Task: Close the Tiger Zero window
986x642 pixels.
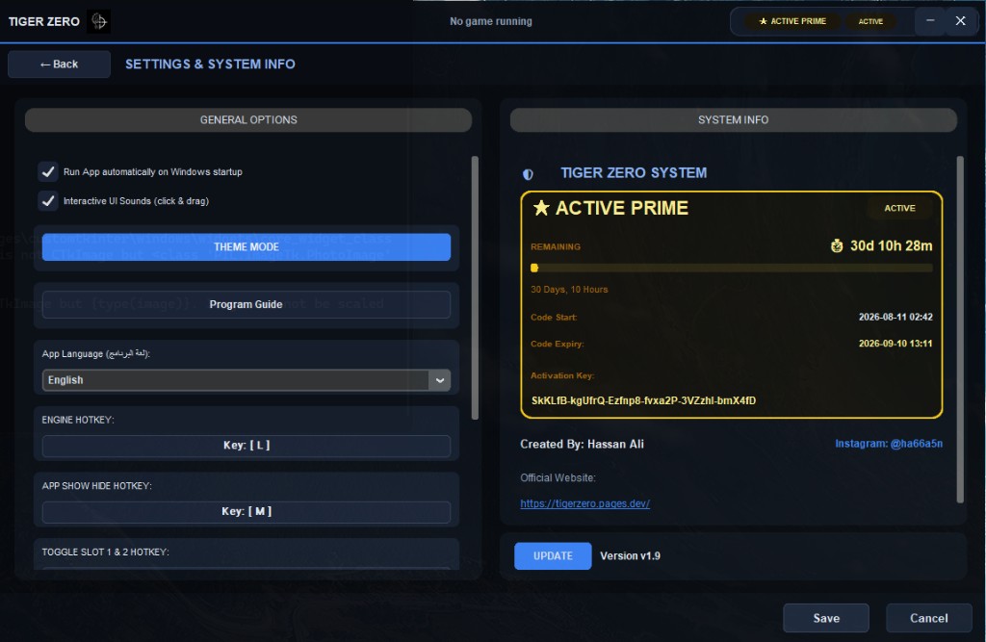Action: coord(960,21)
